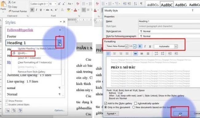This screenshot has height=118, width=200.
Task: Open the Font group dialog launcher
Action: (x=79, y=16)
